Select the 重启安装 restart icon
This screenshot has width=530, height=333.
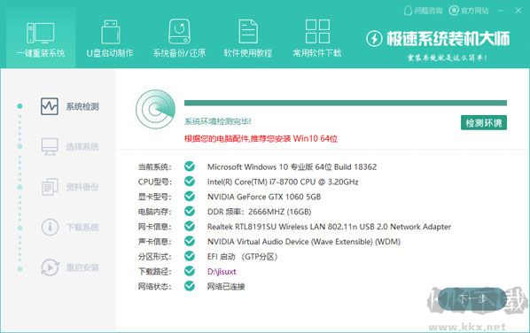(x=50, y=267)
